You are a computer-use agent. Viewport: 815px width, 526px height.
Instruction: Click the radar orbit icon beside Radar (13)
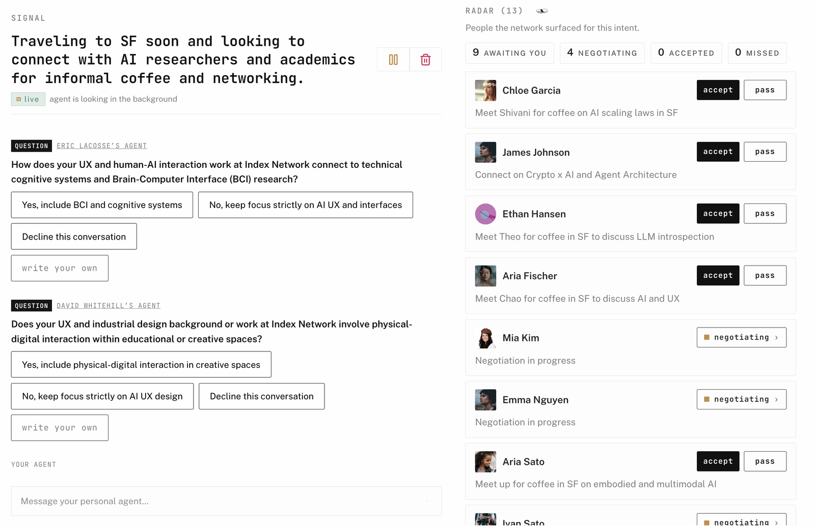542,11
